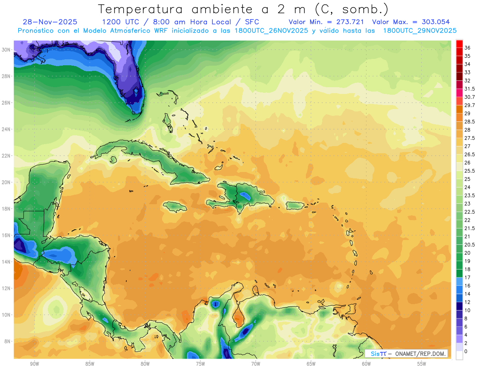Click the colorbar value '34'

pyautogui.click(x=467, y=64)
